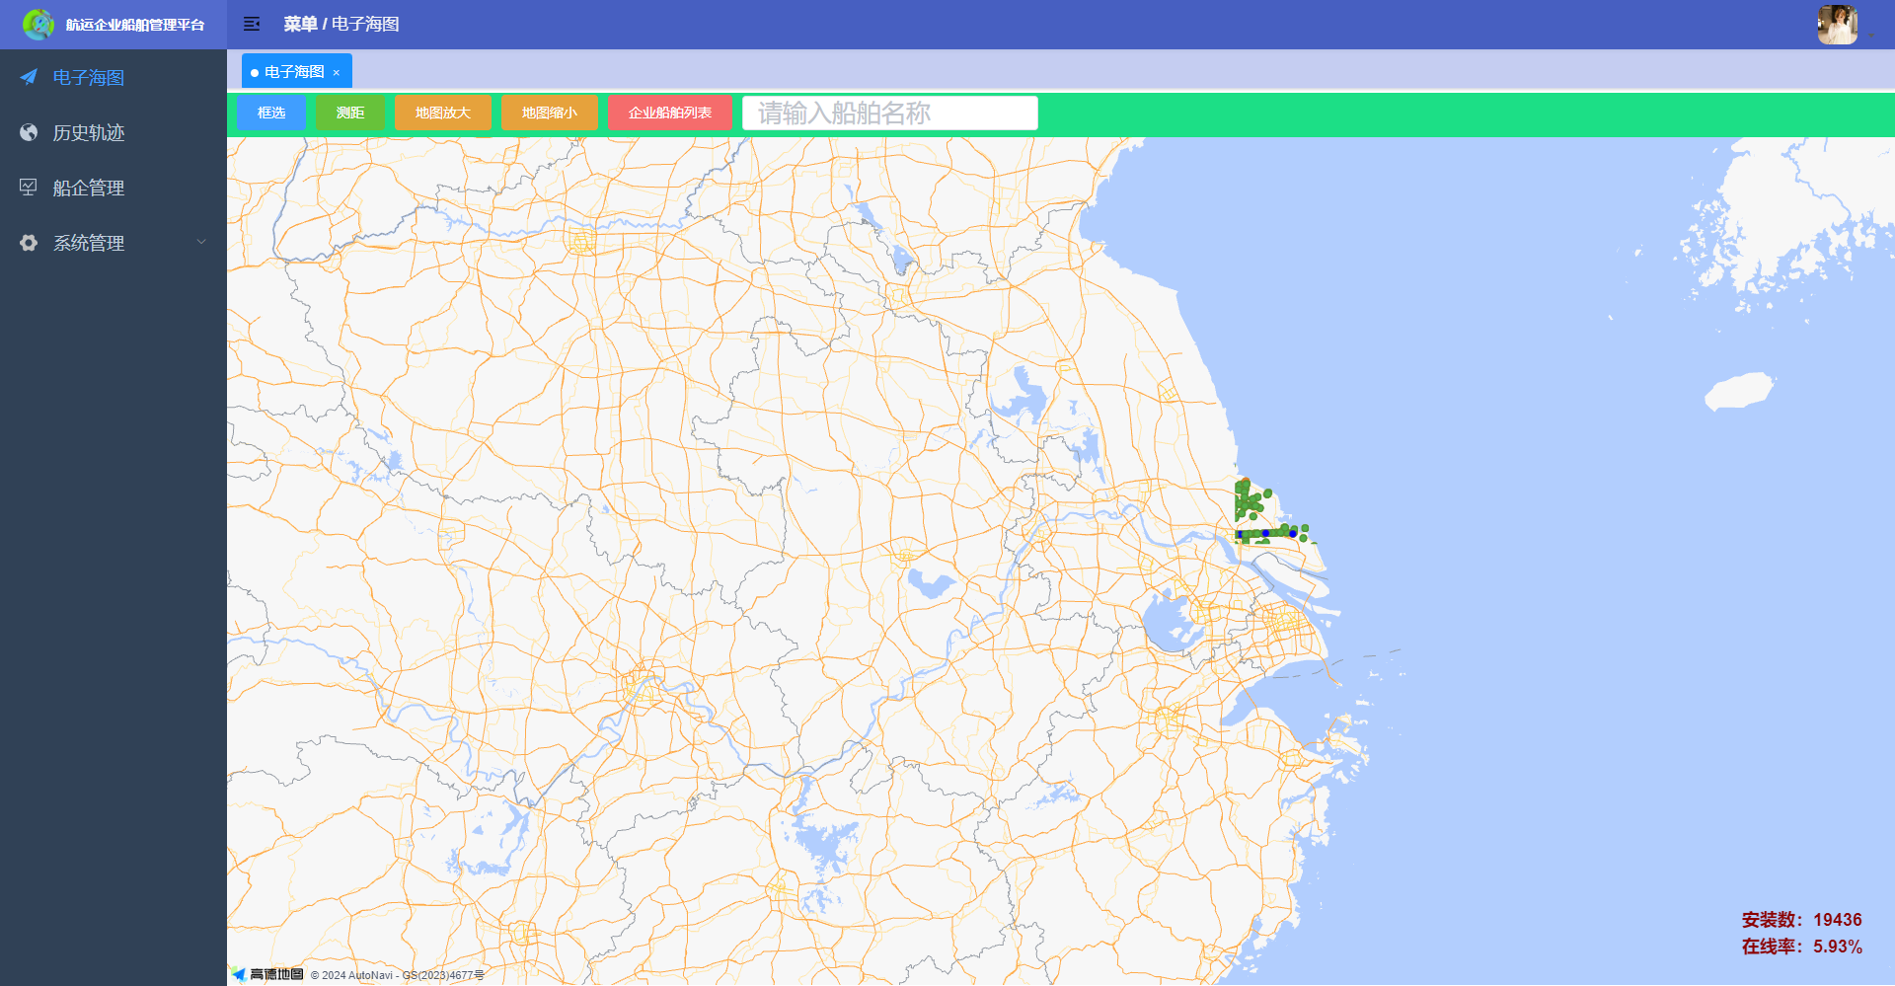Click the monitor icon beside 船企管理

pos(29,188)
